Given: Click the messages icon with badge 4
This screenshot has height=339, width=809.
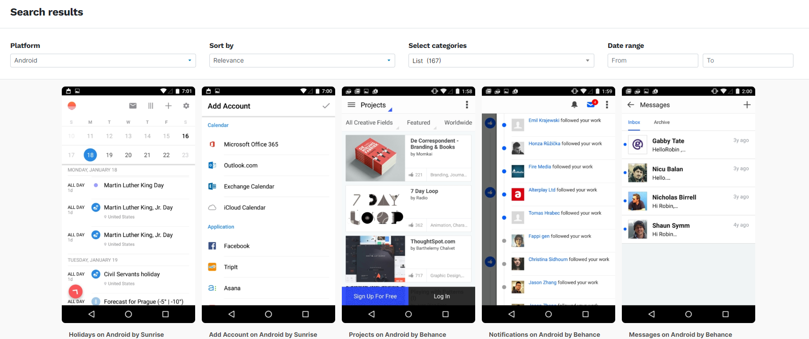Looking at the screenshot, I should tap(592, 104).
